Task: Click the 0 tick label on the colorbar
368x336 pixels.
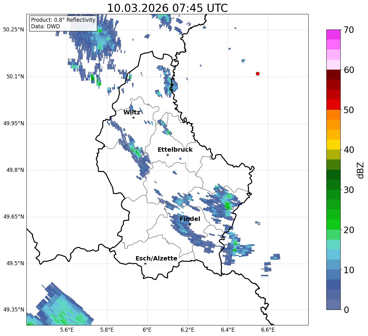Action: (346, 310)
